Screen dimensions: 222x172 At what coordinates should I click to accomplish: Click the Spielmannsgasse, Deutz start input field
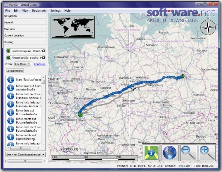26,51
